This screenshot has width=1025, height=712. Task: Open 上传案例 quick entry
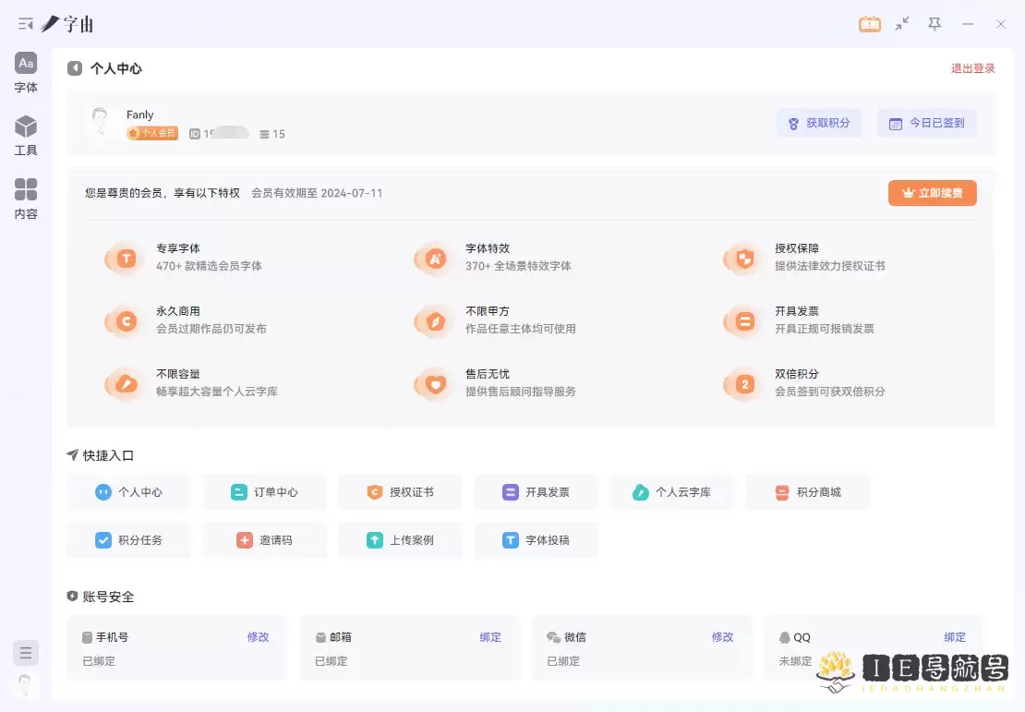[400, 540]
